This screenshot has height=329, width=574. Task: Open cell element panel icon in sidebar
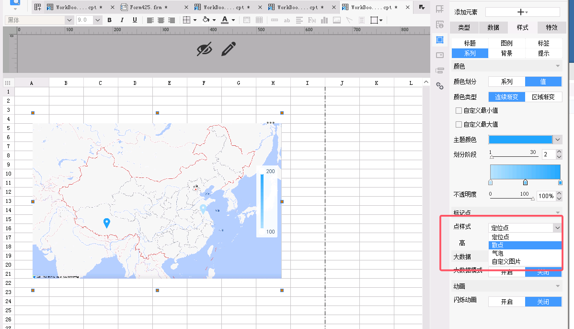pos(440,9)
